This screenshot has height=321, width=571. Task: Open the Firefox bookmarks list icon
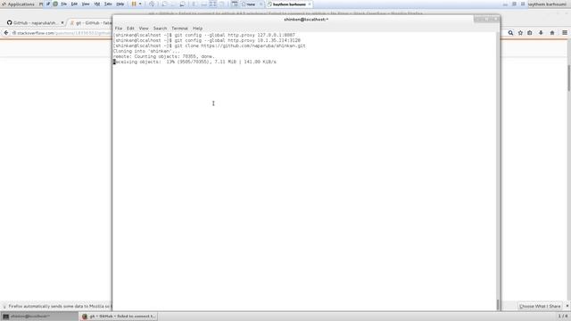pos(530,33)
